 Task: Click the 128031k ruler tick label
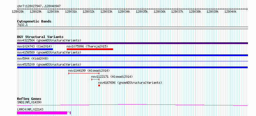coord(71,12)
